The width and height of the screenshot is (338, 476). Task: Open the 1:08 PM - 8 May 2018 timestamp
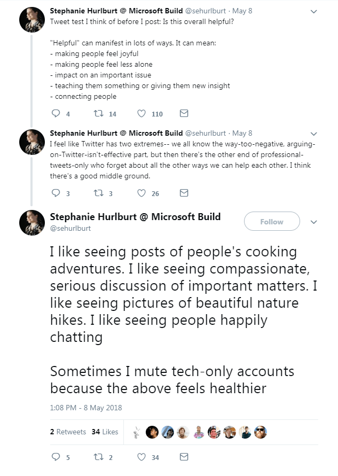coord(86,408)
